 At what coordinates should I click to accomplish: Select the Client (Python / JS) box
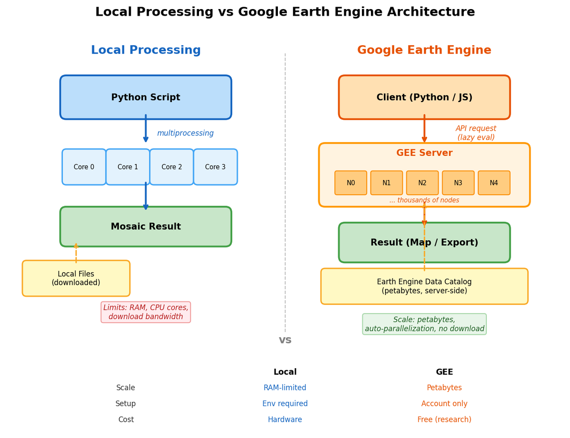(x=424, y=97)
